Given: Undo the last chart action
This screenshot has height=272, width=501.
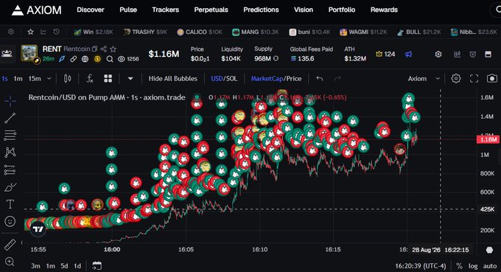Looking at the screenshot, I should (x=319, y=79).
